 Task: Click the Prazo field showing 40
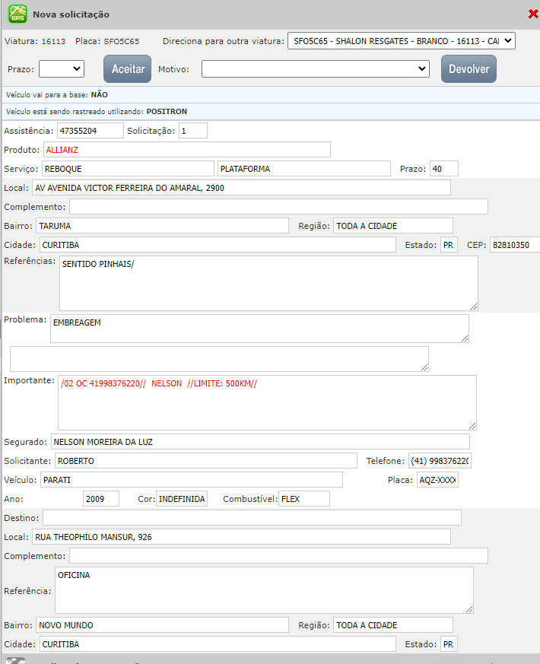[x=444, y=169]
